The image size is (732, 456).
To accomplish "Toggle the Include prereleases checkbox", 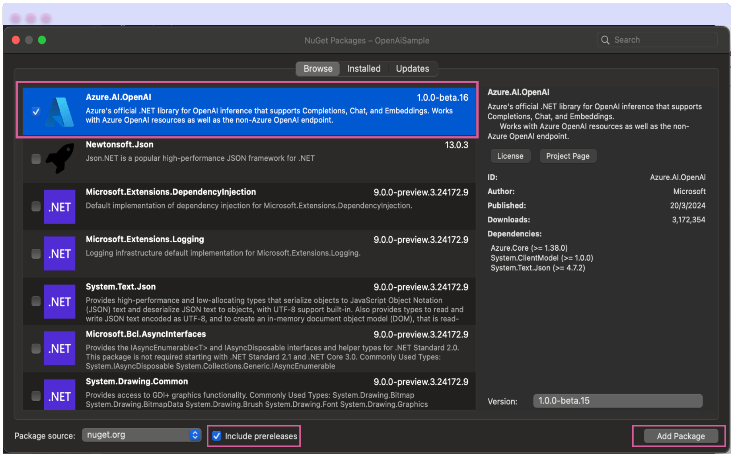I will 217,436.
